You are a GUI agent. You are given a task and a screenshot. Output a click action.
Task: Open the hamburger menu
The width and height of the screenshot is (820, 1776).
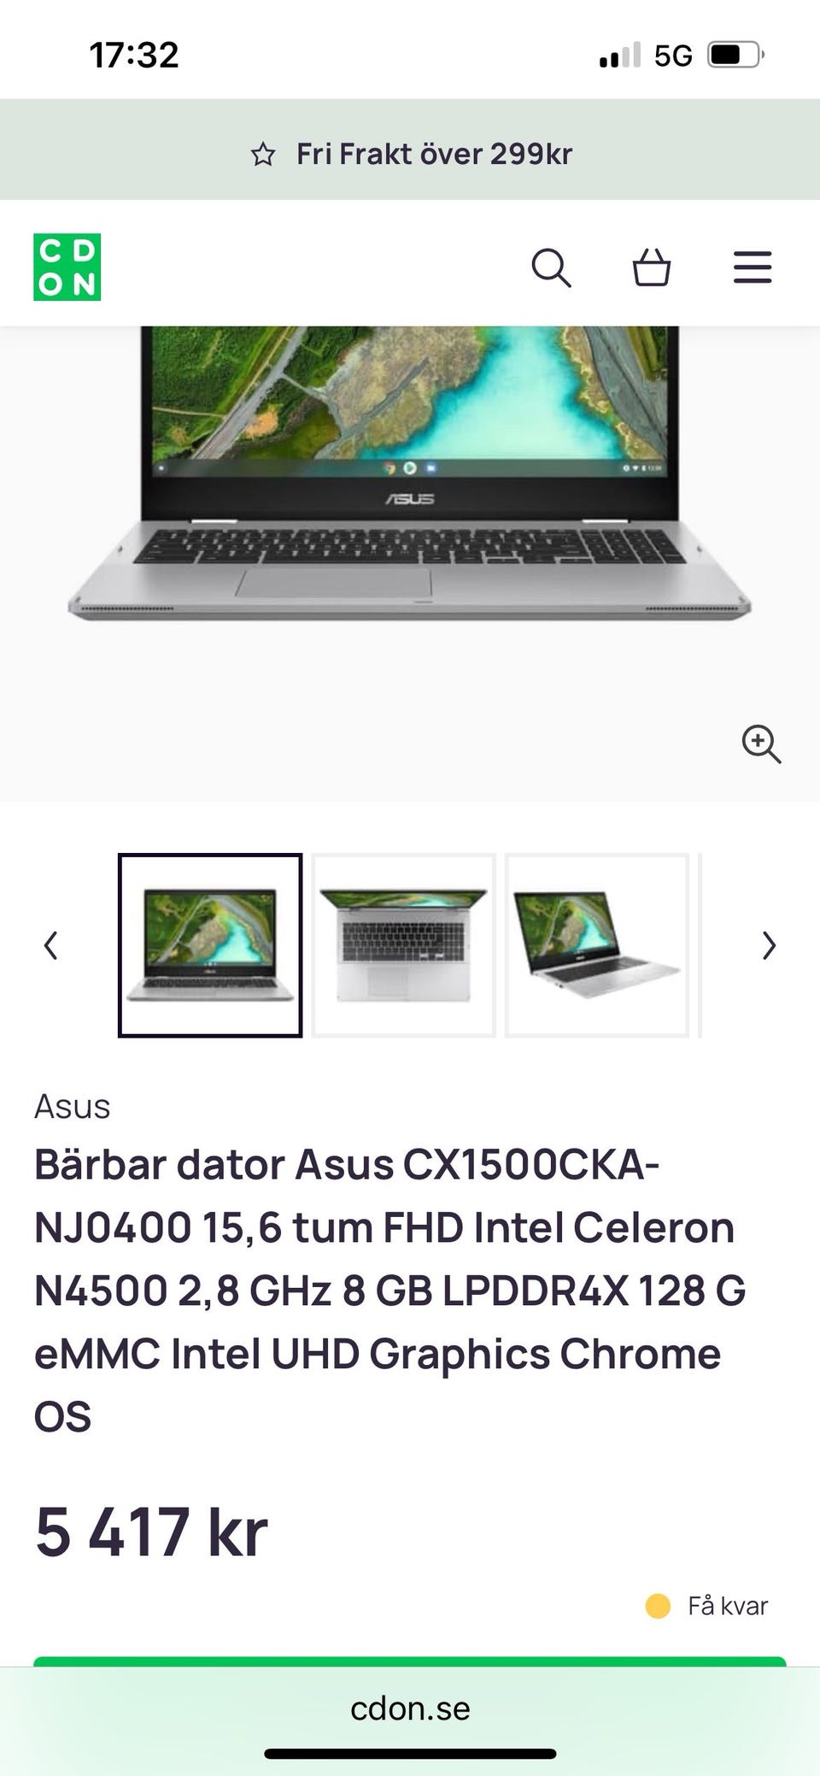[753, 268]
